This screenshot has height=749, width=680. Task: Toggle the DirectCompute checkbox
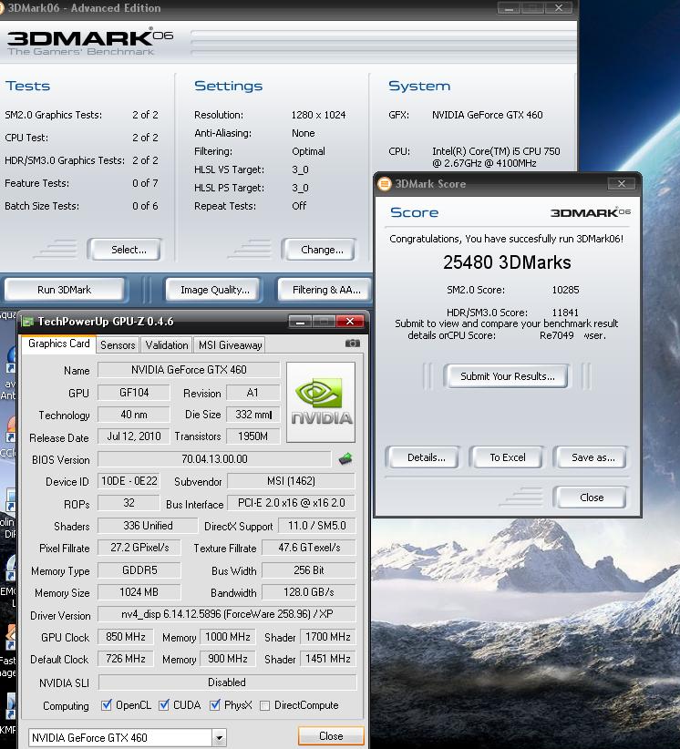(264, 705)
